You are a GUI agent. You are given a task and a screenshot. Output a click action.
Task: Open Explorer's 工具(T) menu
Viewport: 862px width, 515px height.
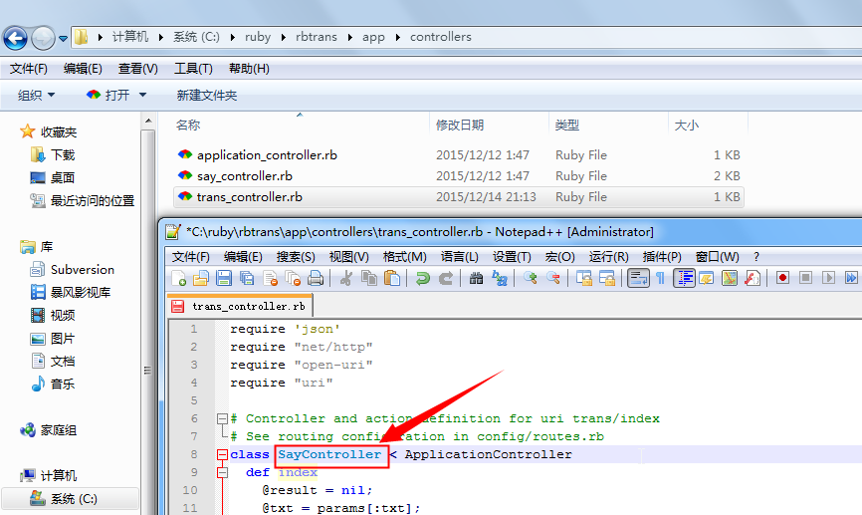[193, 69]
